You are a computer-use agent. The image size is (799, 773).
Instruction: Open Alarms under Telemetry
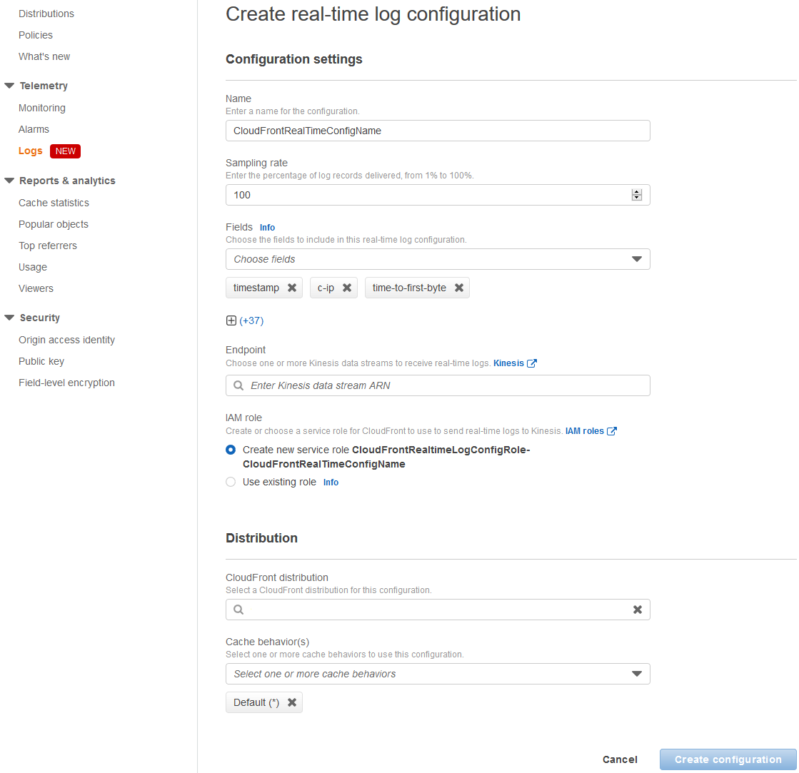pyautogui.click(x=34, y=129)
